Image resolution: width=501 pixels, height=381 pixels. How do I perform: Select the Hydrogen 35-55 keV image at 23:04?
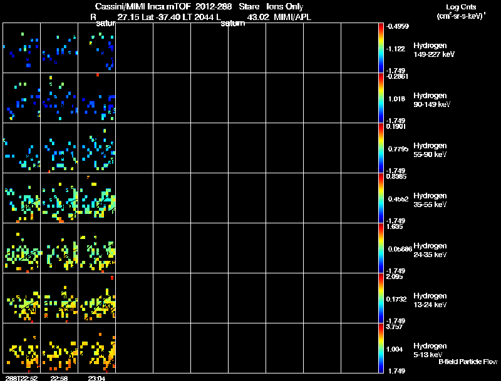coord(97,198)
